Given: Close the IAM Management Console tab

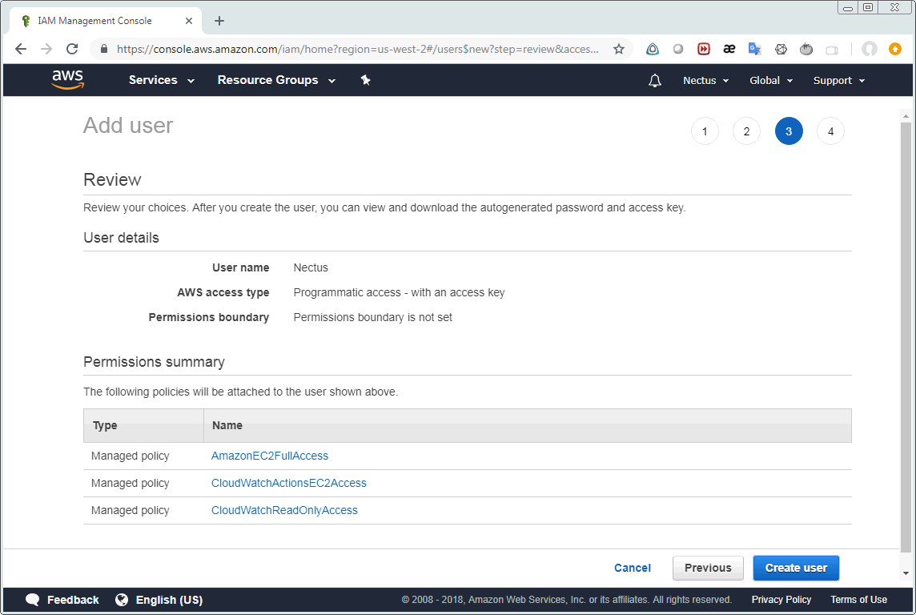Looking at the screenshot, I should (189, 21).
